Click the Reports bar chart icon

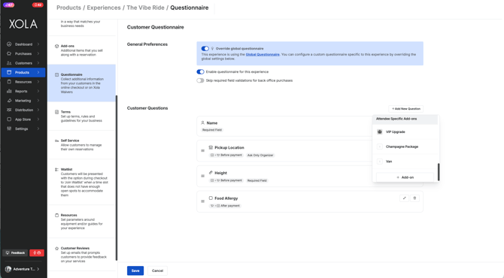tap(9, 91)
